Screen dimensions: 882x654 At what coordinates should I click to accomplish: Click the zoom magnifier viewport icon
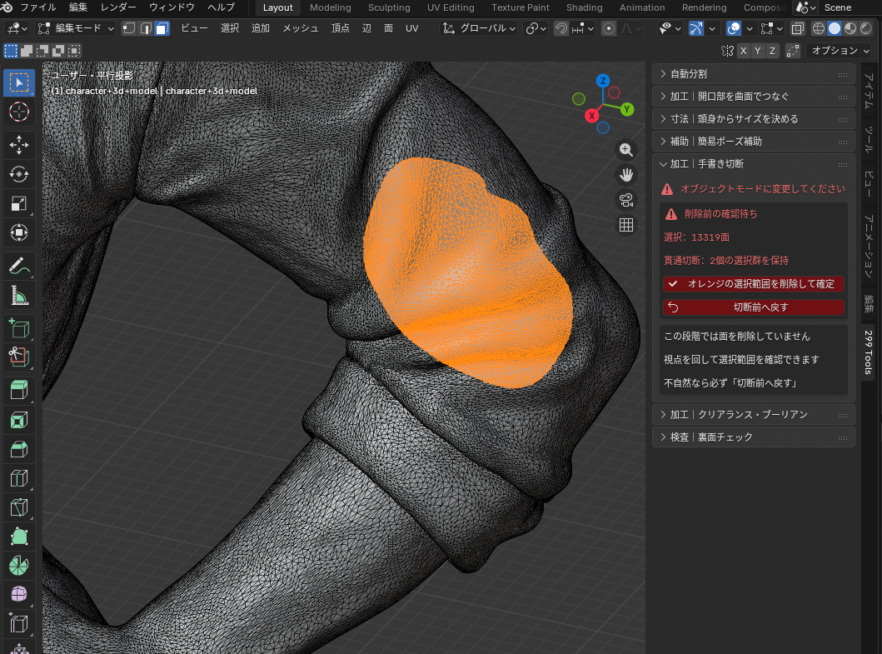[x=626, y=150]
